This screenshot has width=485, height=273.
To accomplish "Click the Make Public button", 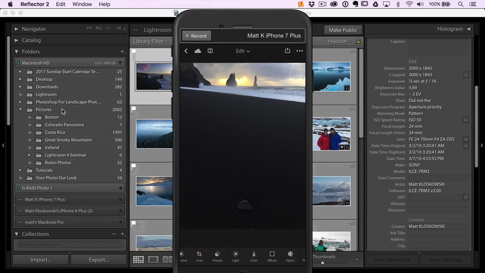I will [343, 30].
